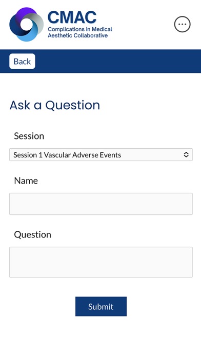Select the Session 1 Vascular Adverse Events option text

[x=67, y=155]
